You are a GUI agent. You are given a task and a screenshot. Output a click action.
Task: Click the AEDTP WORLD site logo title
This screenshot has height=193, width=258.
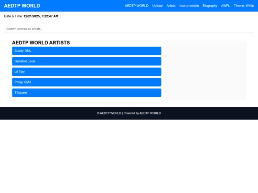point(22,6)
